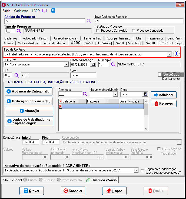Image resolution: width=186 pixels, height=199 pixels.
Task: Click the Adicionar button
Action: coord(164,95)
